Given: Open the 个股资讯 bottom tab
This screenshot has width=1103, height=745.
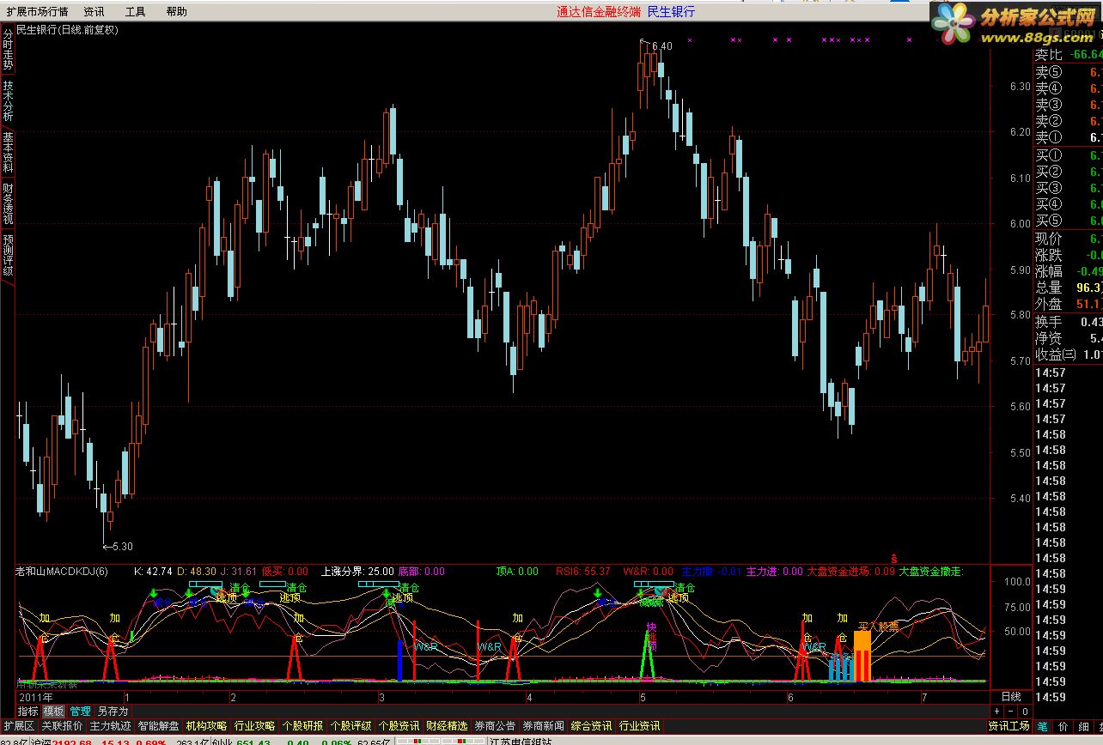Looking at the screenshot, I should click(399, 726).
